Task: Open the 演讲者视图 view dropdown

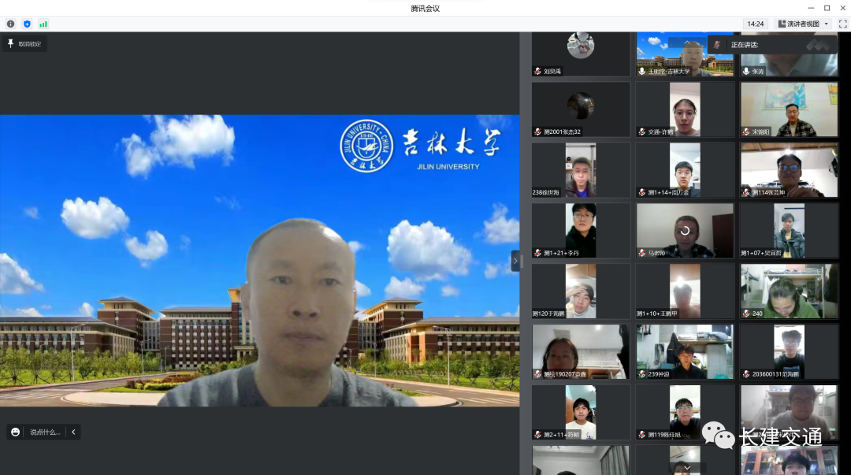Action: click(x=804, y=24)
